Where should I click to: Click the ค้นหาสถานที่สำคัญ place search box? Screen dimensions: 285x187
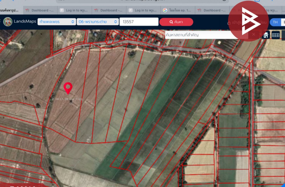pos(206,35)
